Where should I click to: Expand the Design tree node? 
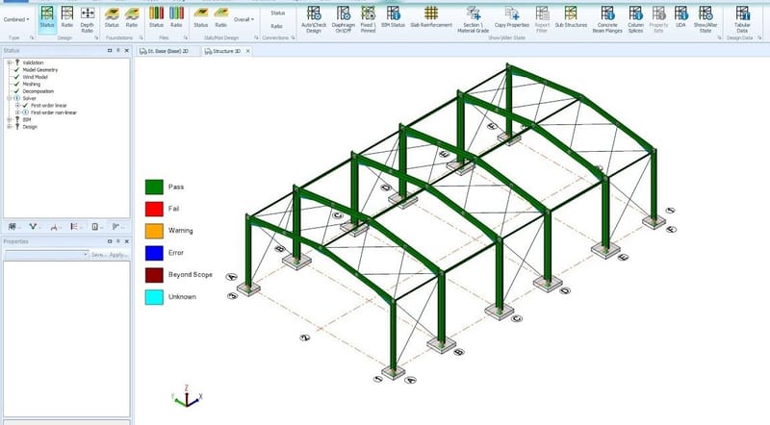tap(10, 127)
